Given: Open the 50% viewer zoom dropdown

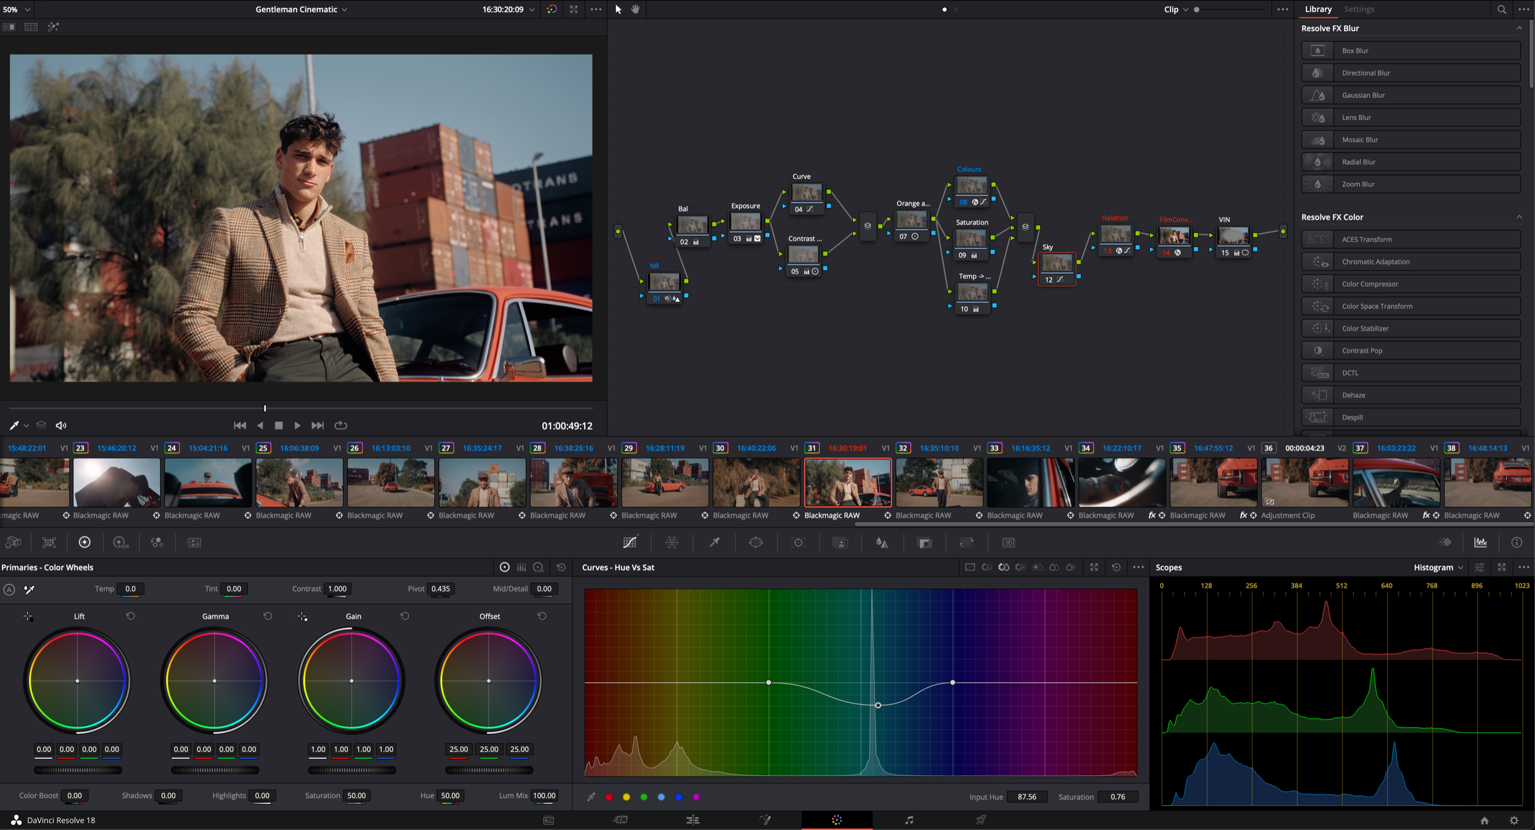Looking at the screenshot, I should (17, 9).
